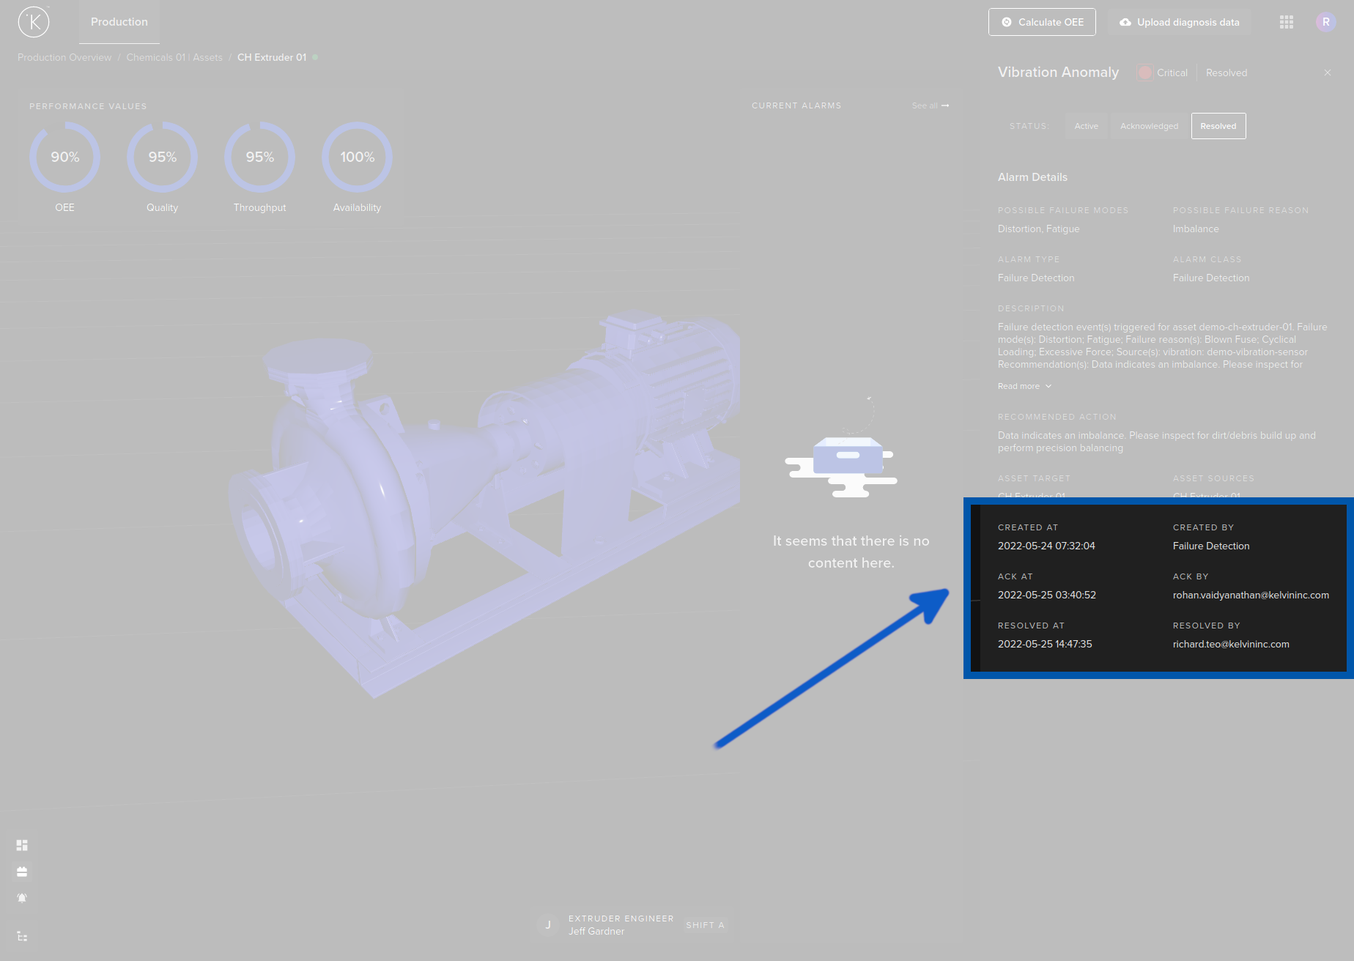Click the OEE 90% gauge ring
The image size is (1354, 961).
(64, 157)
